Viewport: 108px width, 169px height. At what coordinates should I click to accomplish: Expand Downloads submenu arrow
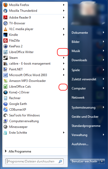104,60
